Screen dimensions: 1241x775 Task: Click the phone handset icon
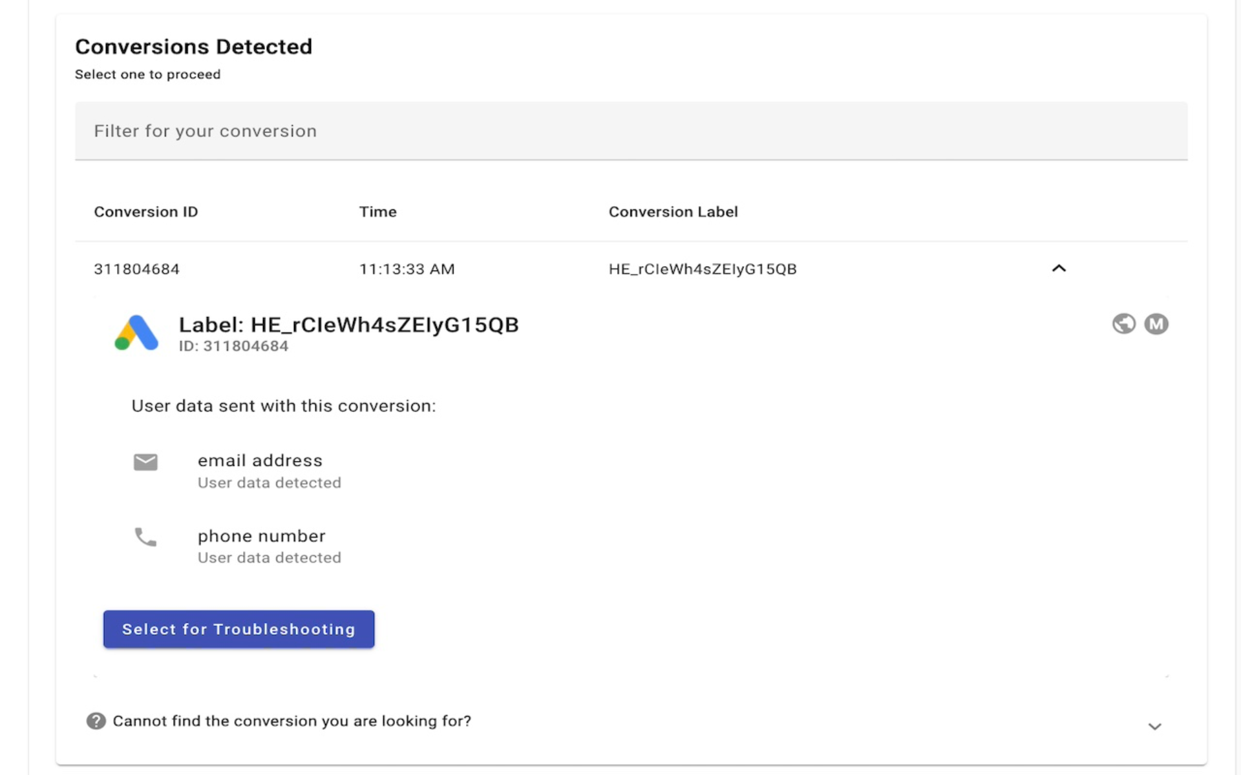(145, 537)
